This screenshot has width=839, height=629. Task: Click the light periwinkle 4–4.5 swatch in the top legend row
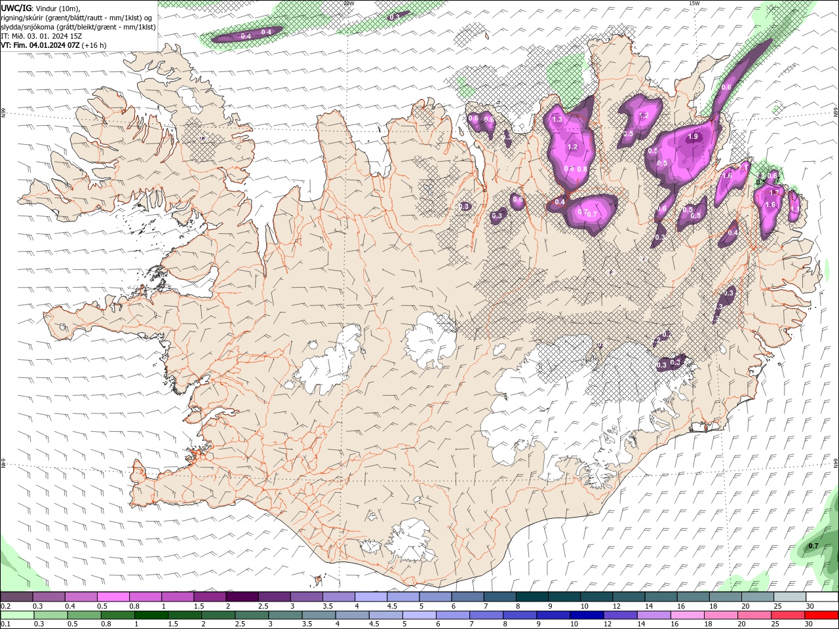pyautogui.click(x=370, y=597)
